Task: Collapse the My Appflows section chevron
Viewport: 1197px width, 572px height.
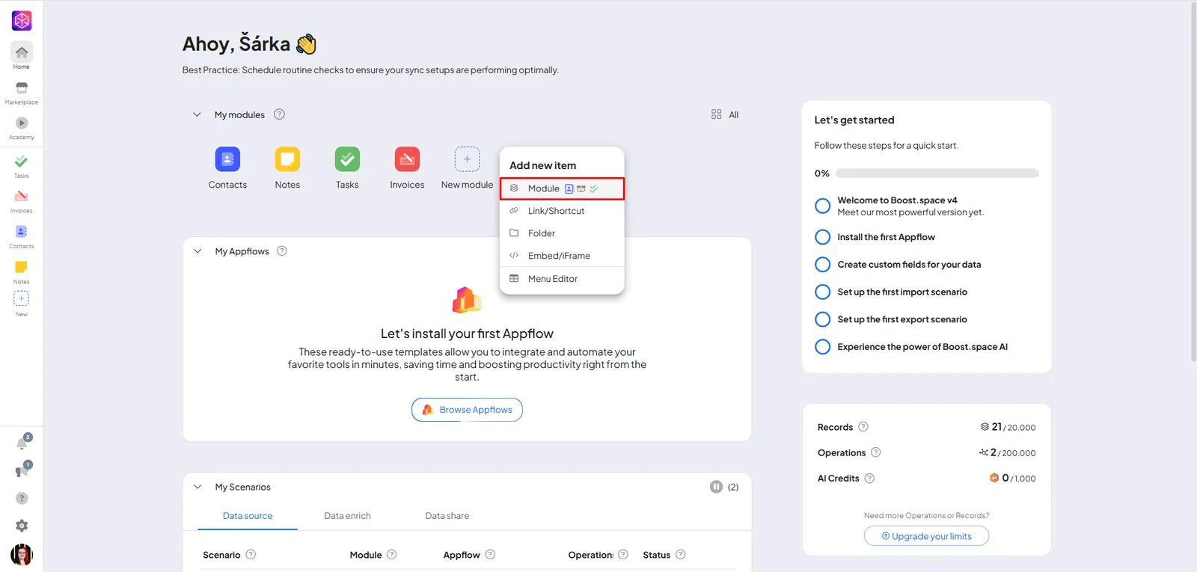Action: 198,251
